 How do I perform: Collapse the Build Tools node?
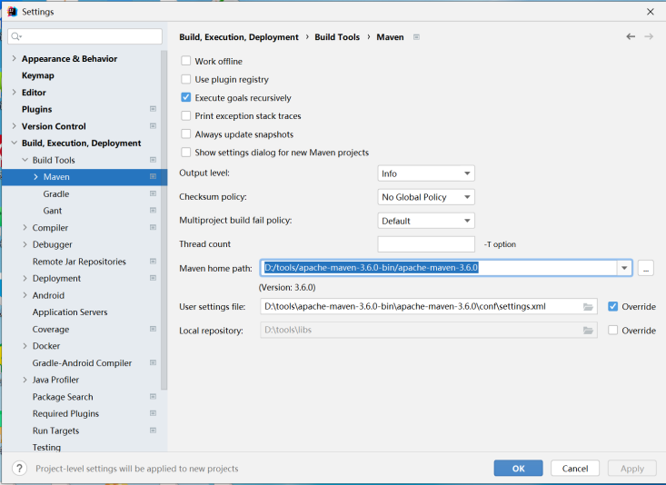[25, 160]
